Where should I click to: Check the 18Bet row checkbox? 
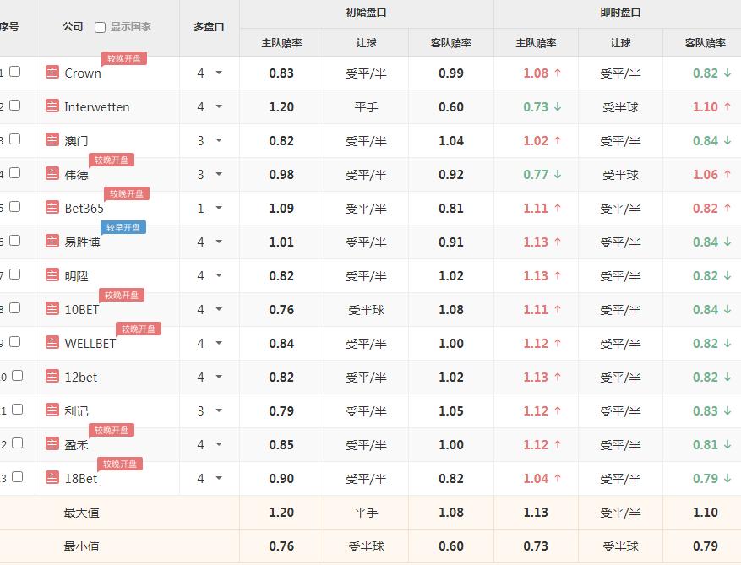(18, 476)
